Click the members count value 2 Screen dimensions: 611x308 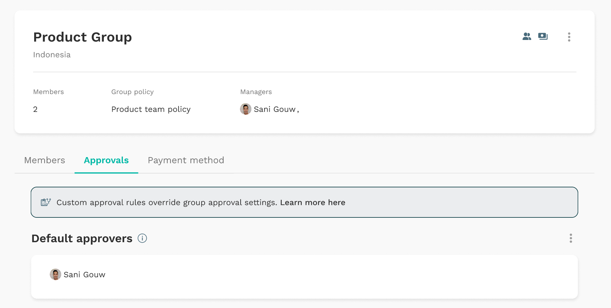click(x=35, y=109)
